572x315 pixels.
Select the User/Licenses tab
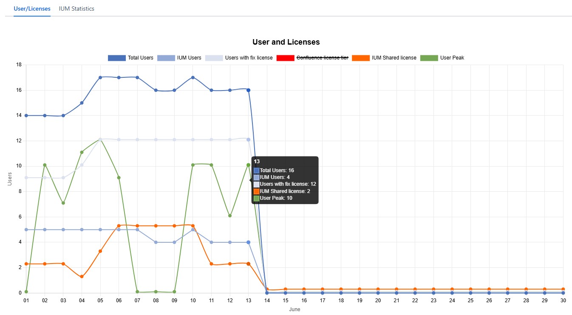[x=32, y=9]
